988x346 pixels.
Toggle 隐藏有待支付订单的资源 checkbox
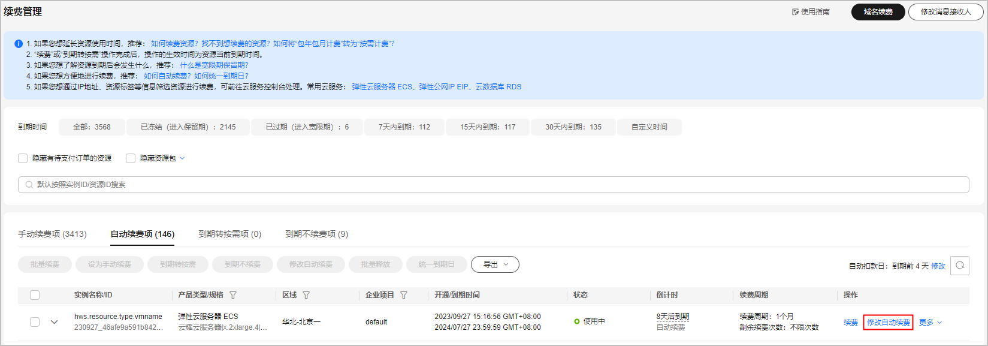tap(23, 158)
